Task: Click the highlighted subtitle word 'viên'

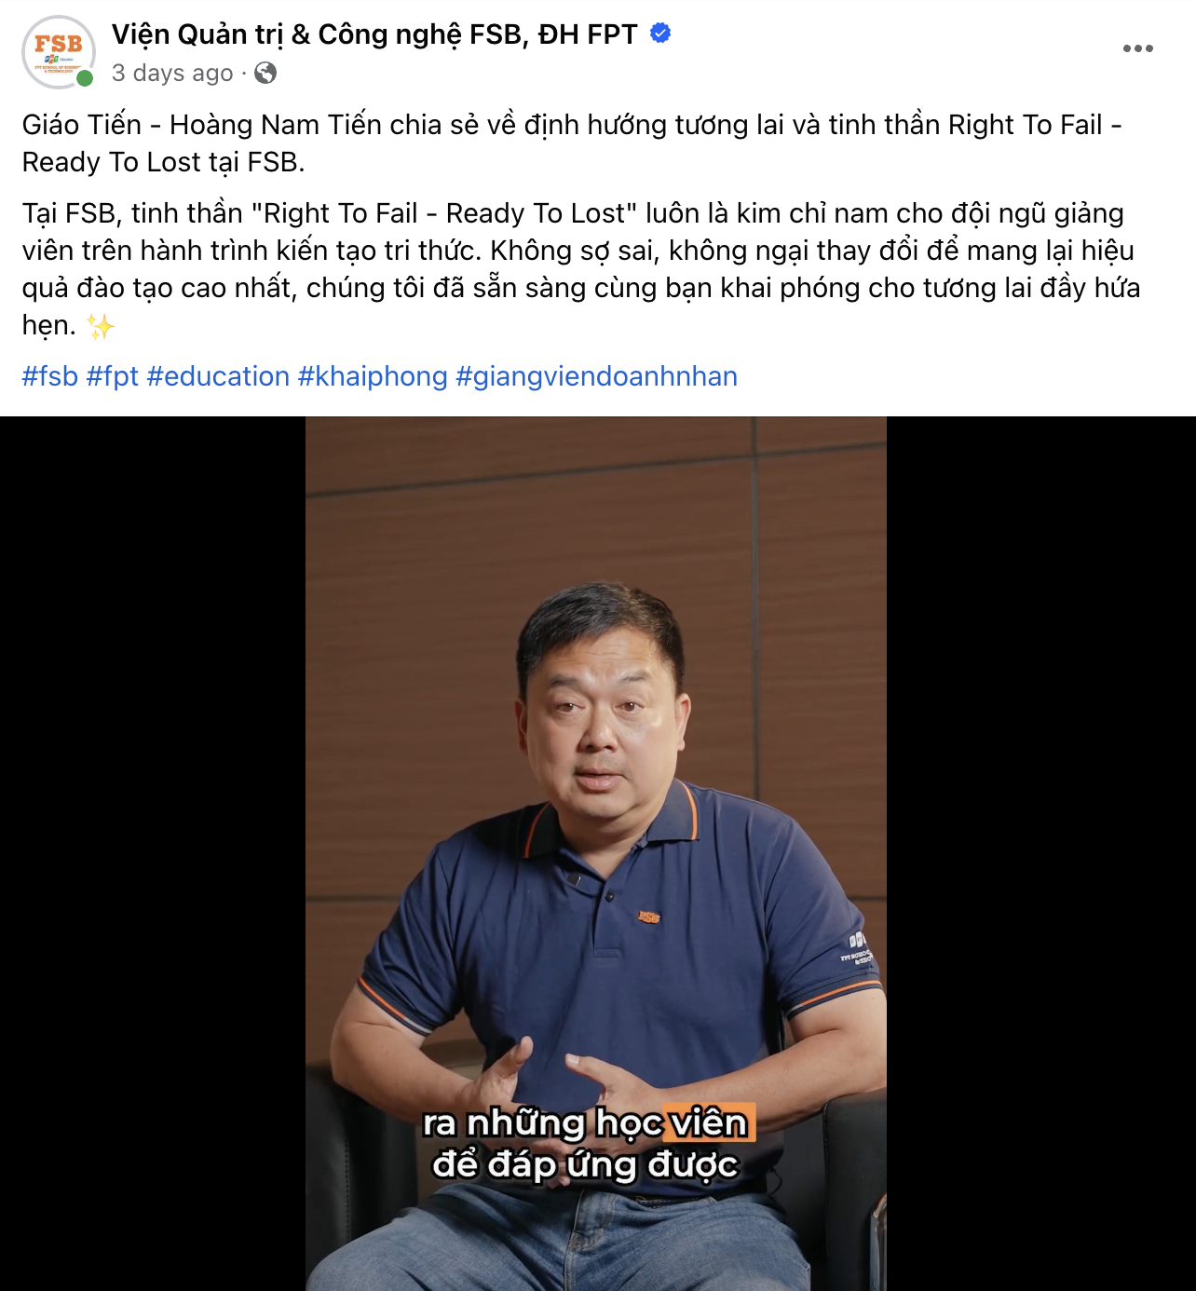Action: [x=709, y=1122]
